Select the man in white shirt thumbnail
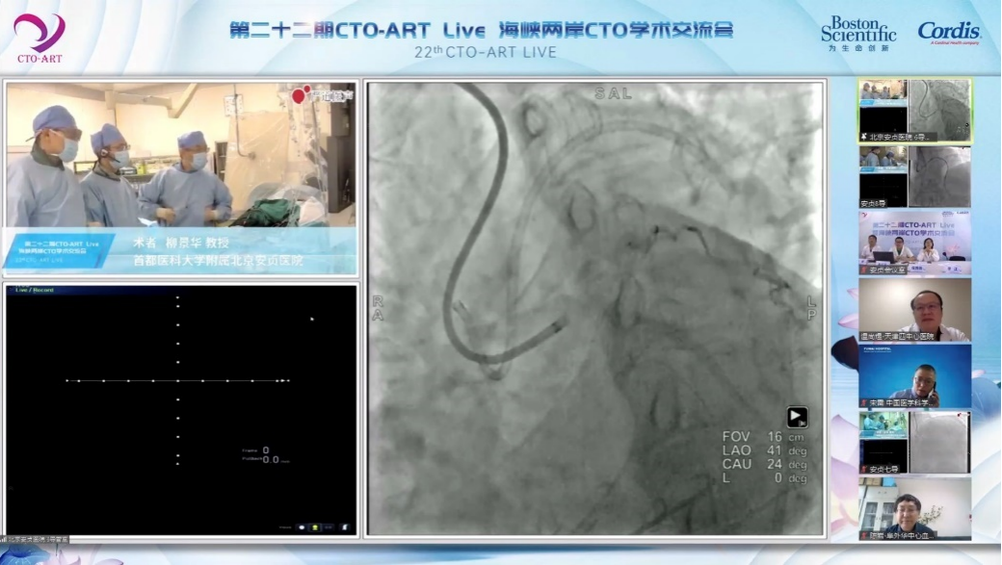Screen dimensions: 1002x565 [914, 309]
